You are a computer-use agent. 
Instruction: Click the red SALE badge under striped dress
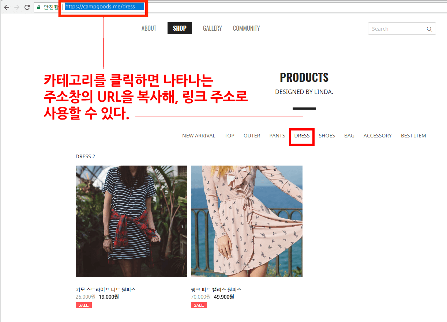[84, 305]
